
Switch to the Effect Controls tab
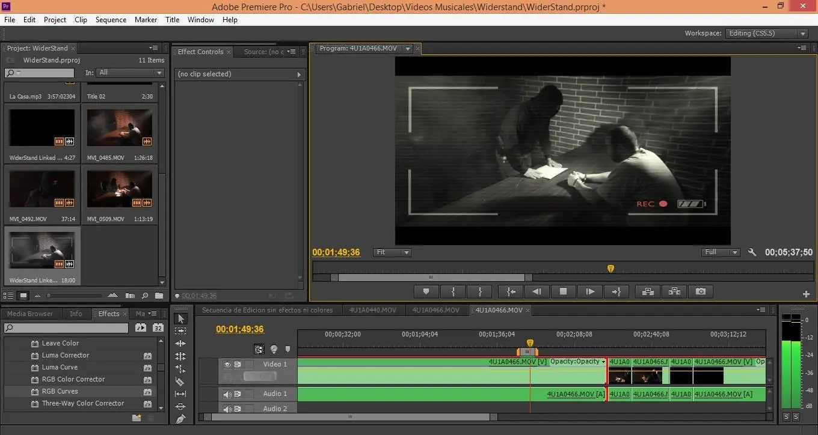point(200,52)
